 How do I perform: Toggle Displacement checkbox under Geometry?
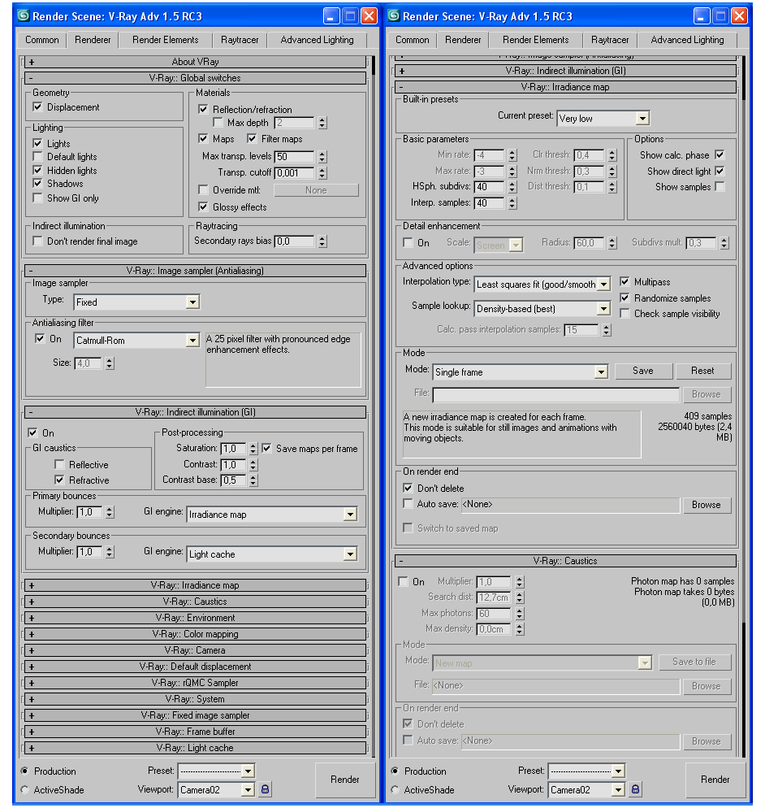point(37,106)
